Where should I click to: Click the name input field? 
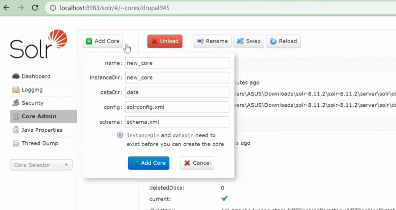(x=177, y=63)
